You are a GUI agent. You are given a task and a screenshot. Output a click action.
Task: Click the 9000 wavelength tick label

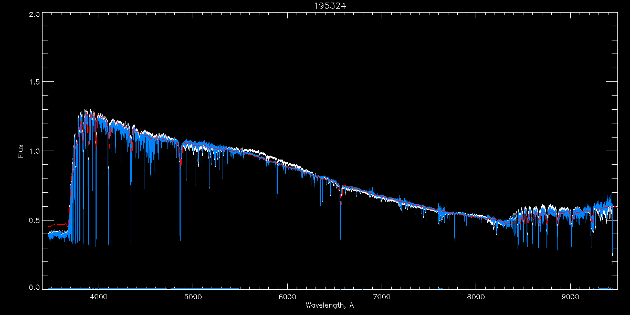pos(571,297)
